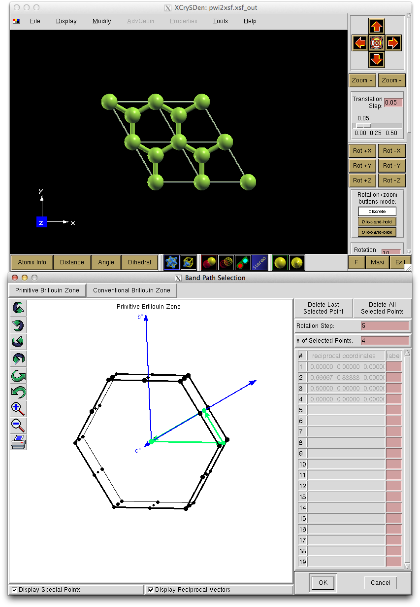This screenshot has height=607, width=420.
Task: Uncheck Display Special Points
Action: [14, 590]
